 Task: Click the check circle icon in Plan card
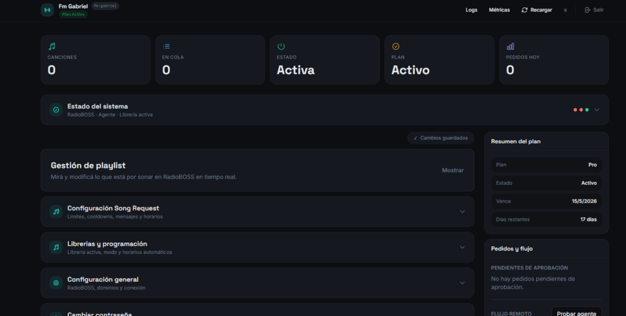tap(396, 46)
